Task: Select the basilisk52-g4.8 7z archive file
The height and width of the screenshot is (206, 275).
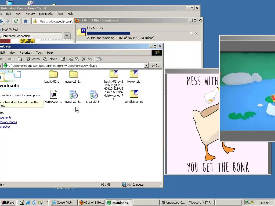Action: pyautogui.click(x=114, y=85)
